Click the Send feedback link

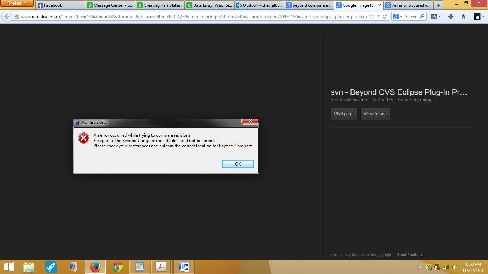(x=410, y=255)
